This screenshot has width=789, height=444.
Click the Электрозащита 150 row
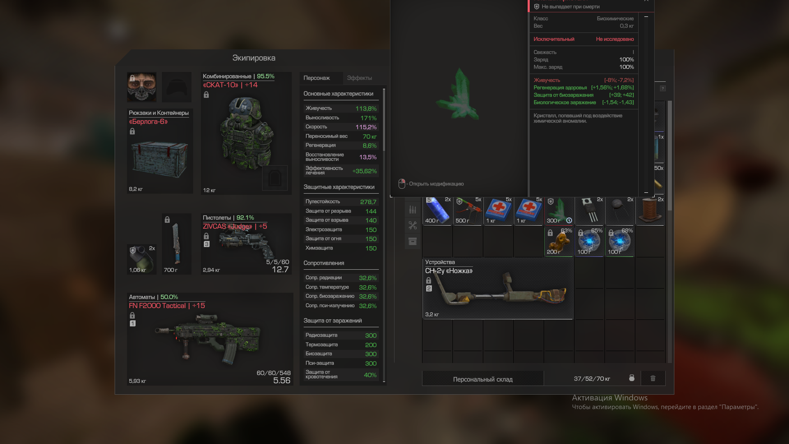341,230
